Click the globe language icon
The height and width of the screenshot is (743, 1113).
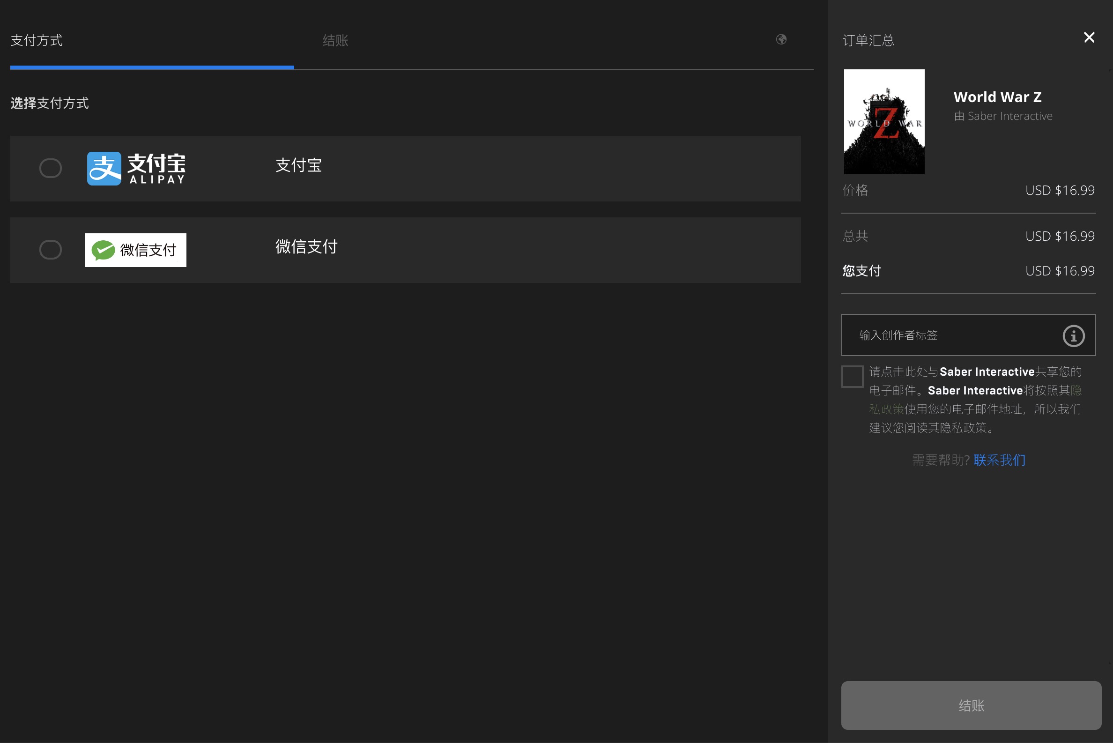[781, 39]
